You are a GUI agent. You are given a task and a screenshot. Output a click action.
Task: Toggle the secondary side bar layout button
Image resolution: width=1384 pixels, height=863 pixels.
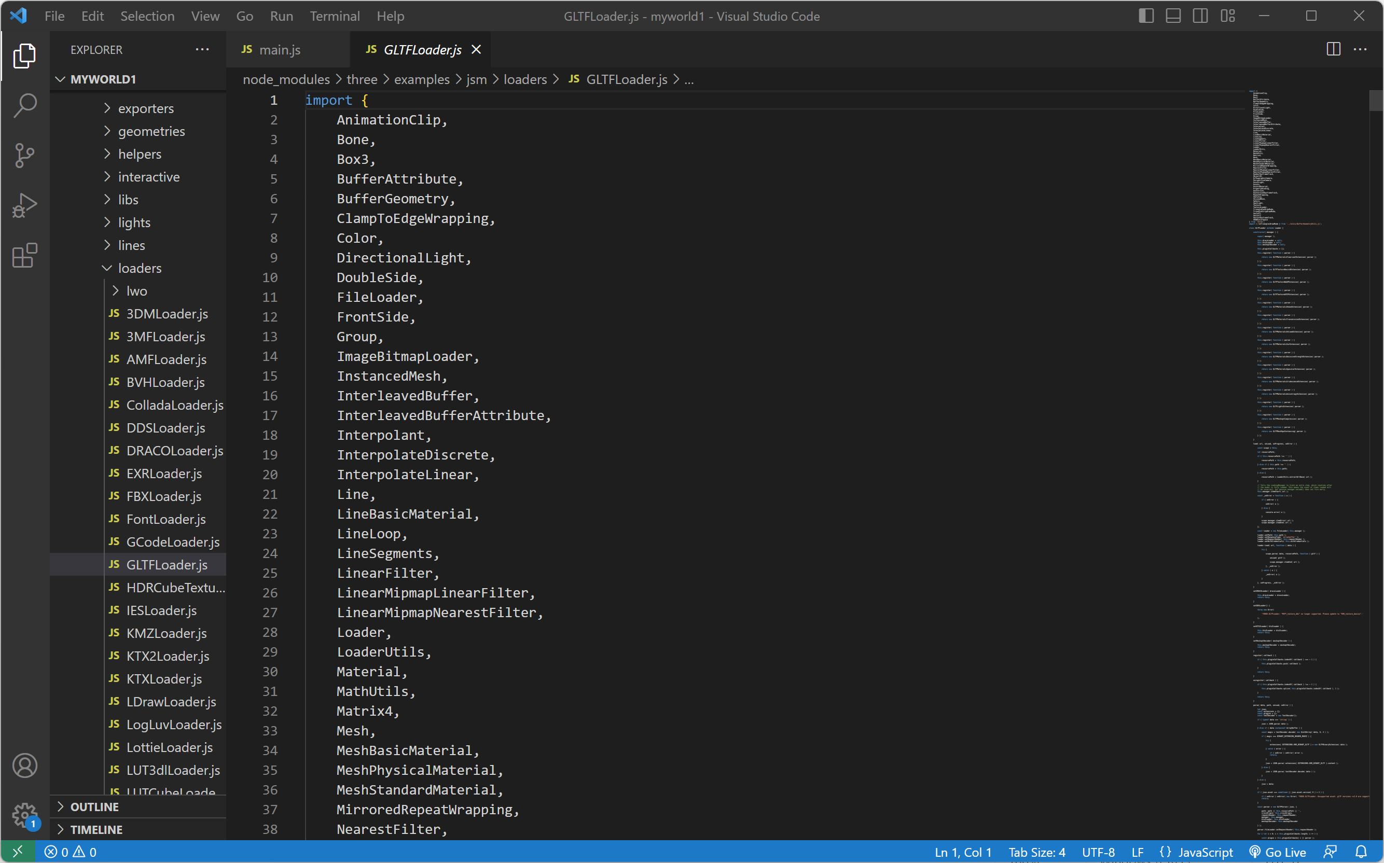click(x=1200, y=16)
